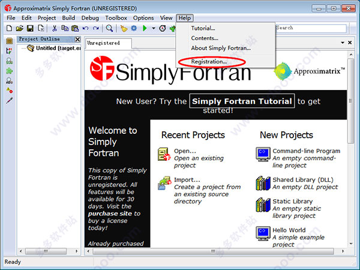Close file with the page-X toolbar icon
The height and width of the screenshot is (270, 360).
[x=41, y=28]
